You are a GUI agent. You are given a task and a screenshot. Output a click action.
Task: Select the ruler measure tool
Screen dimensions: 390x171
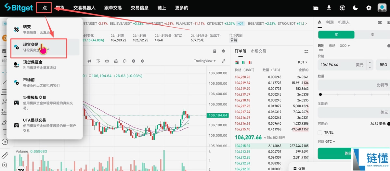pos(5,155)
